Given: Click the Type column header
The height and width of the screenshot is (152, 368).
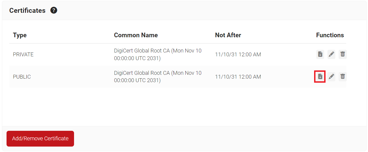Looking at the screenshot, I should tap(20, 35).
